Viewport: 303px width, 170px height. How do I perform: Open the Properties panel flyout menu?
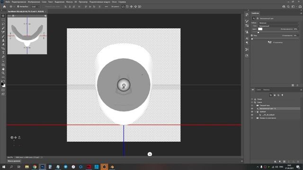coord(301,13)
